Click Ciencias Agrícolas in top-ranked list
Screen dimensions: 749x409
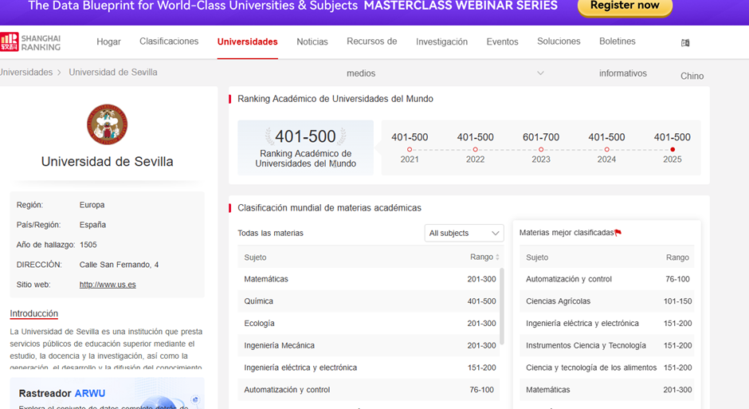[606, 301]
